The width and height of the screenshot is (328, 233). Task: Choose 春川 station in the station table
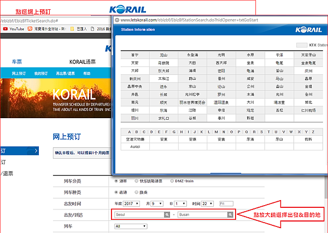tap(221, 118)
